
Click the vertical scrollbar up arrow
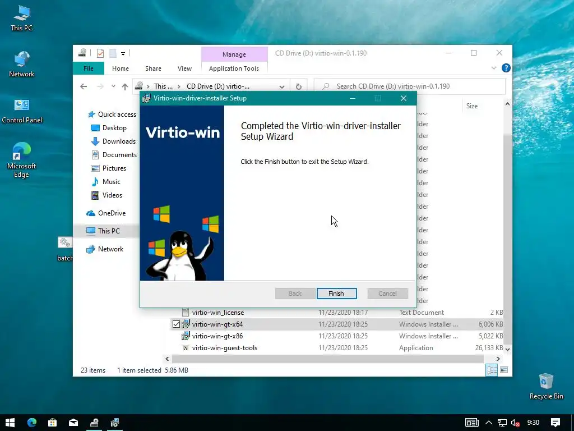[507, 104]
